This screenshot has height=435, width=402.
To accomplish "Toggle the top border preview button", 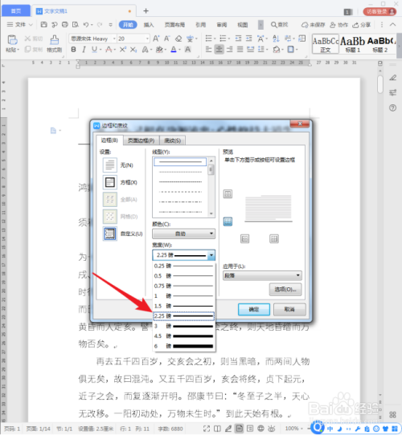I will tap(228, 193).
